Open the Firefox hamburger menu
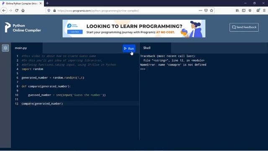This screenshot has width=268, height=151. click(264, 10)
